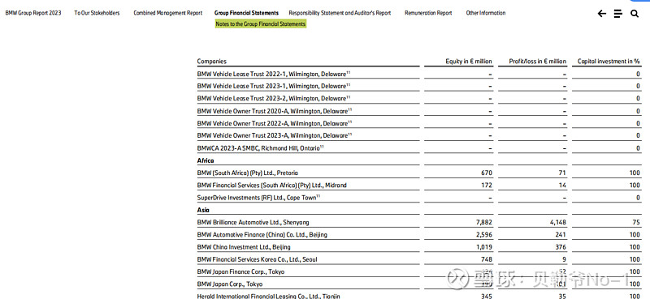
Task: Click Profit/loss in € million header
Action: 538,62
